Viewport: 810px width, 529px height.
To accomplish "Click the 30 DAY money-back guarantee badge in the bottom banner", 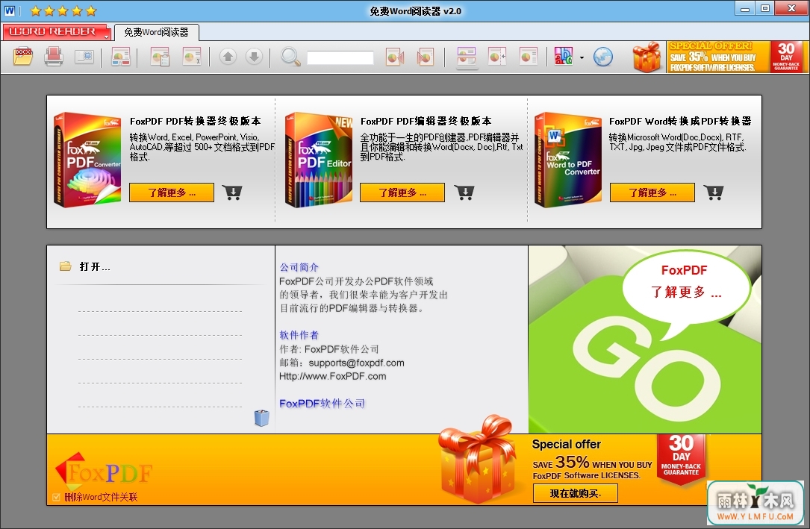I will point(682,458).
